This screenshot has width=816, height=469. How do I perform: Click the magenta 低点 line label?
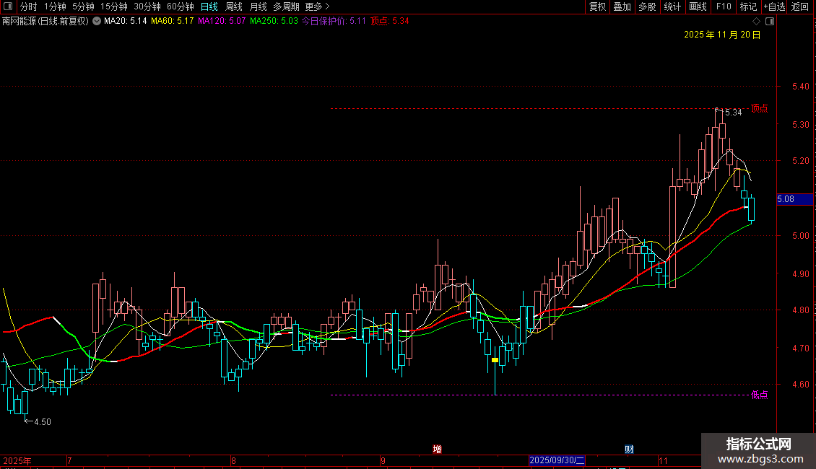(759, 395)
